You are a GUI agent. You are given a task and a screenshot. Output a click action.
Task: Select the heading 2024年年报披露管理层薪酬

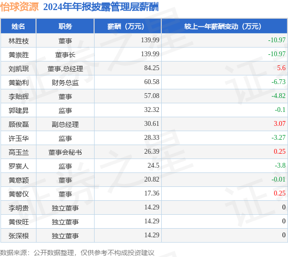(x=101, y=7)
